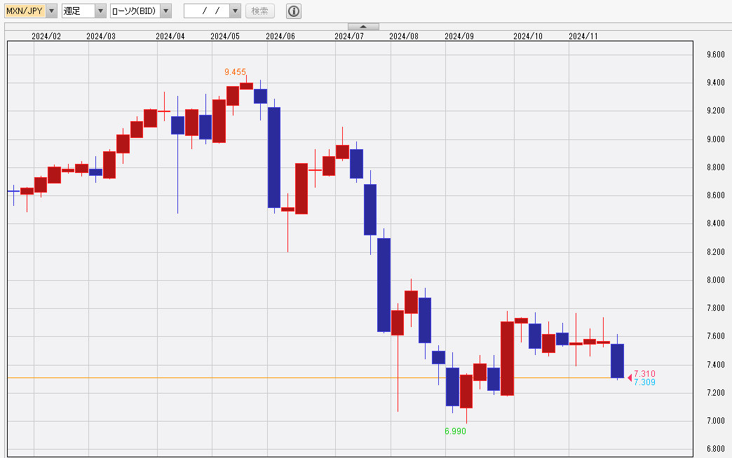Click the 7.400 price axis label
This screenshot has height=458, width=732.
(716, 364)
